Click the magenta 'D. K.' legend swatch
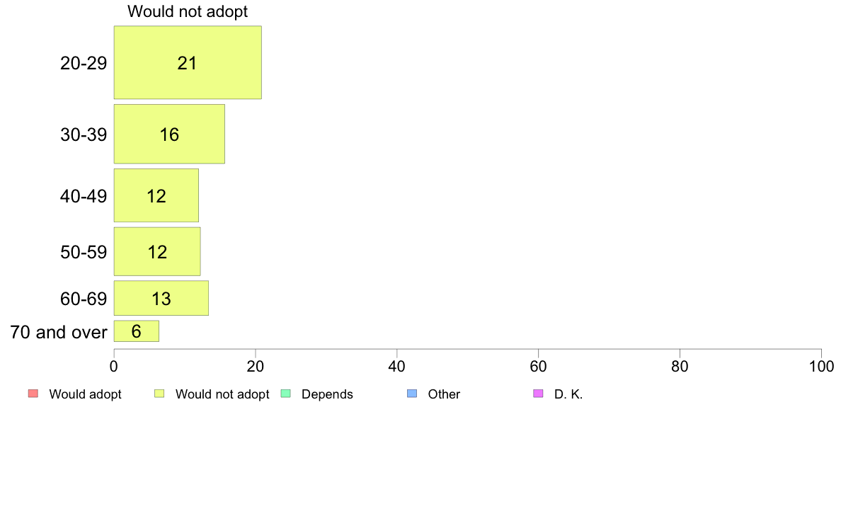The image size is (841, 521). coord(539,394)
